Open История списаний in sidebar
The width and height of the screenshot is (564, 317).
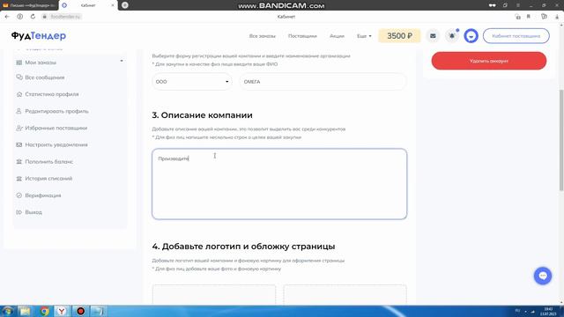[x=48, y=179]
